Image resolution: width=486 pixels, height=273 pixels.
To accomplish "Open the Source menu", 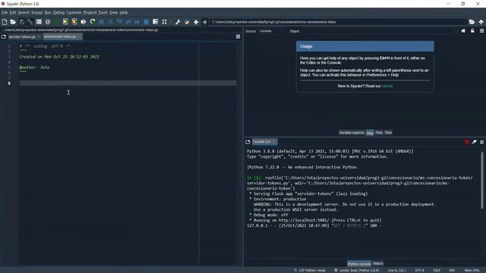I will pyautogui.click(x=37, y=12).
